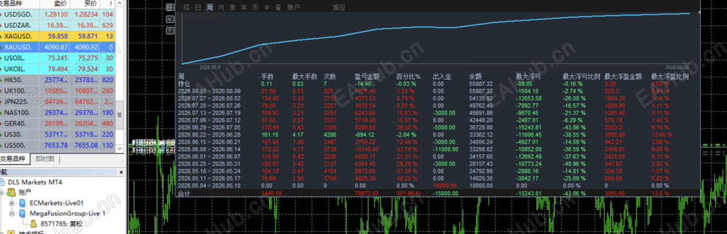Click the MegaFusionGroup-Live 1 server icon

pos(22,213)
